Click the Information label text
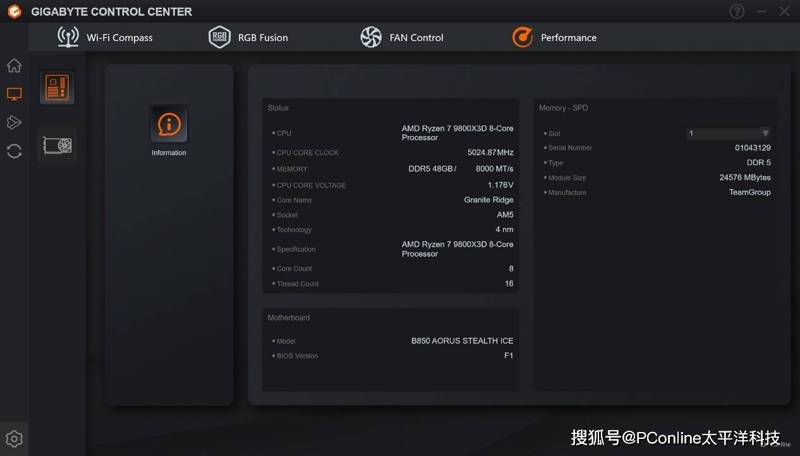800x456 pixels. (169, 153)
